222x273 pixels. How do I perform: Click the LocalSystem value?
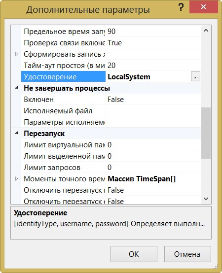click(x=129, y=77)
